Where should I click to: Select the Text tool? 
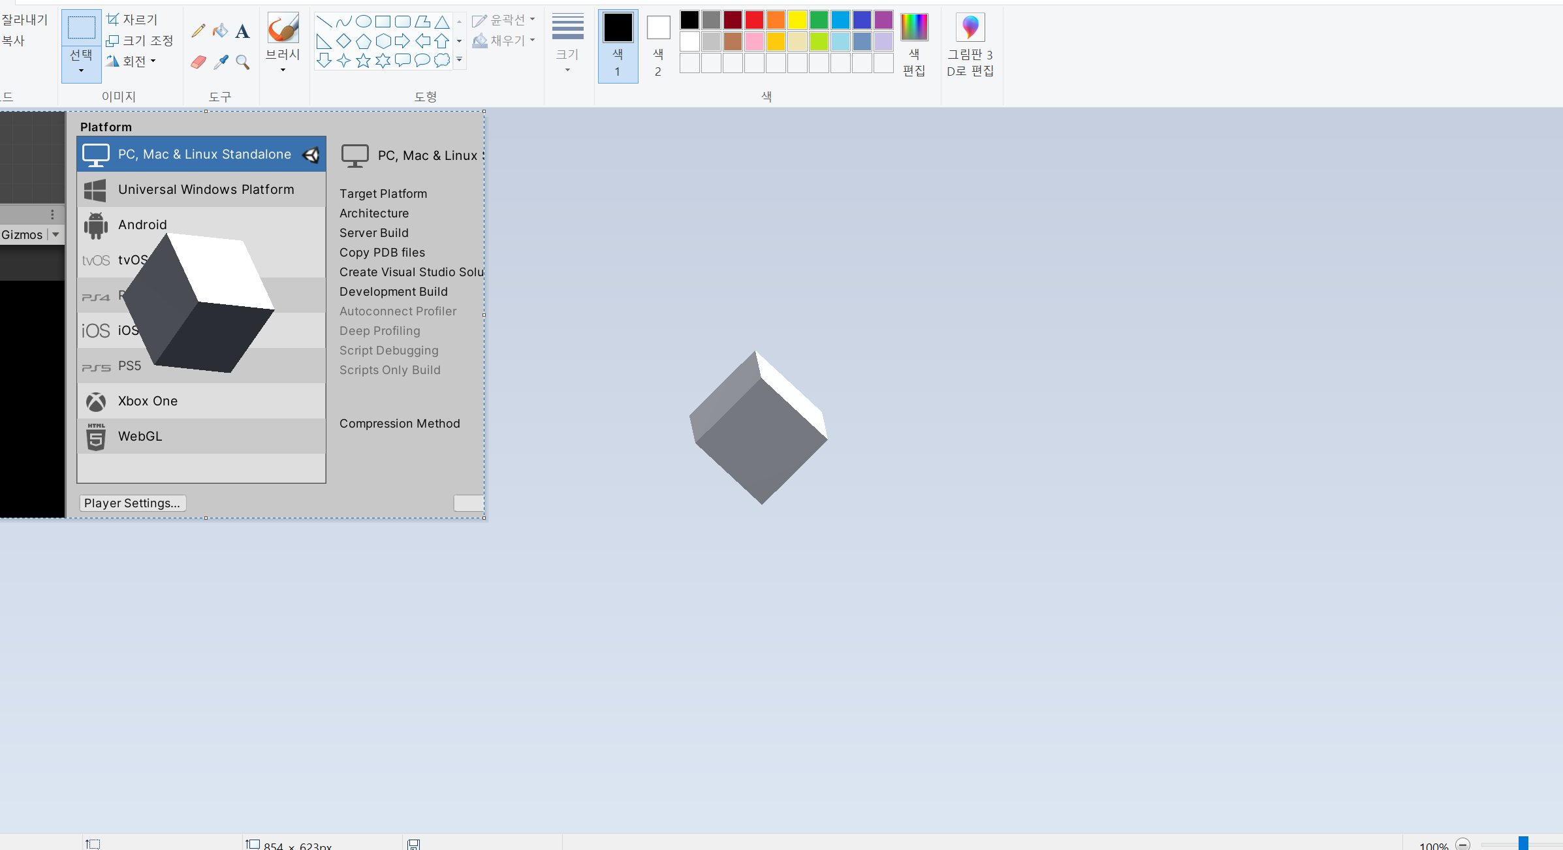[242, 31]
